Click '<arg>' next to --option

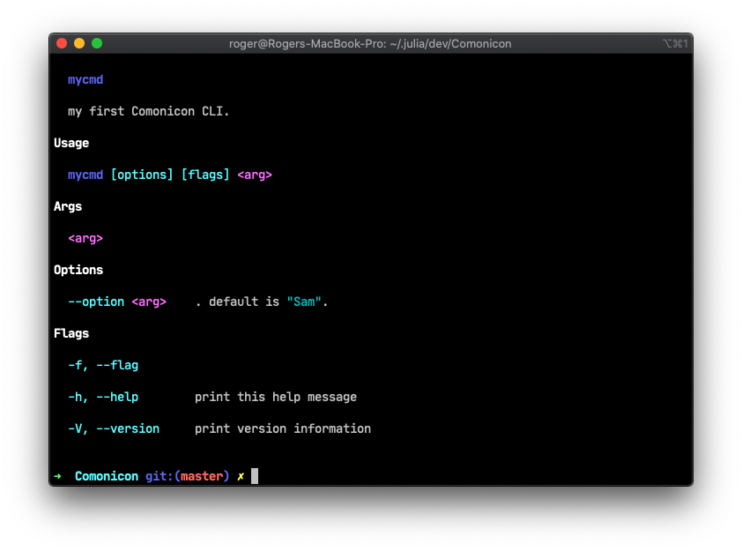149,302
